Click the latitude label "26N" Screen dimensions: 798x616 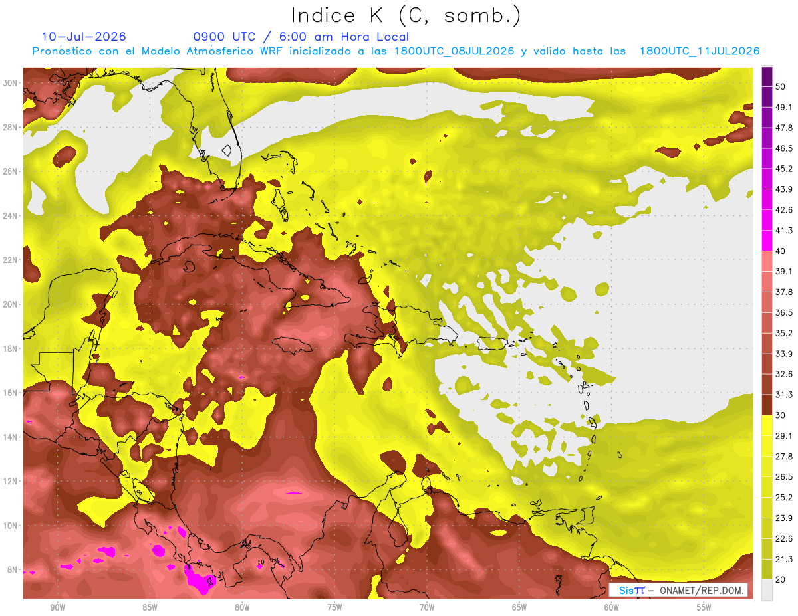click(x=11, y=171)
